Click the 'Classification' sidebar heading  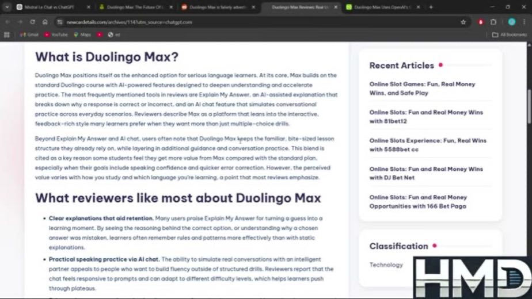point(398,246)
